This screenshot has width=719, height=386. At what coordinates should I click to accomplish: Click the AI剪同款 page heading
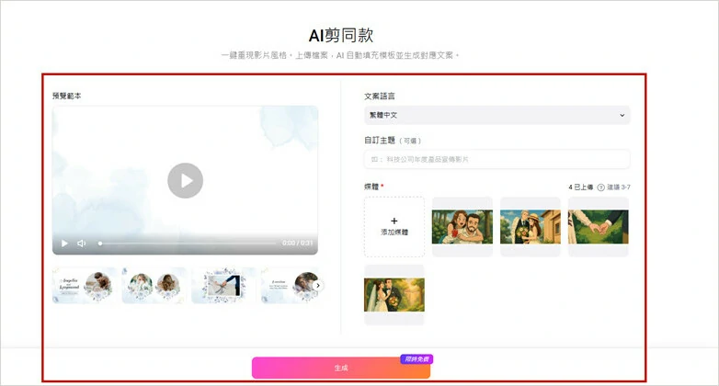pyautogui.click(x=341, y=35)
